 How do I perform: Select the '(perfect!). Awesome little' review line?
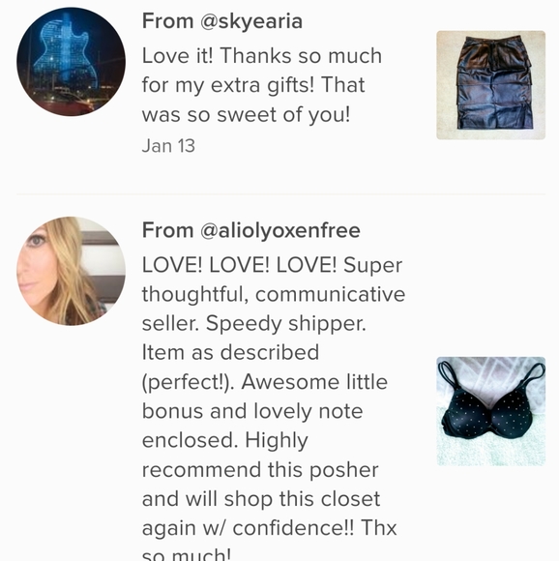tap(265, 382)
